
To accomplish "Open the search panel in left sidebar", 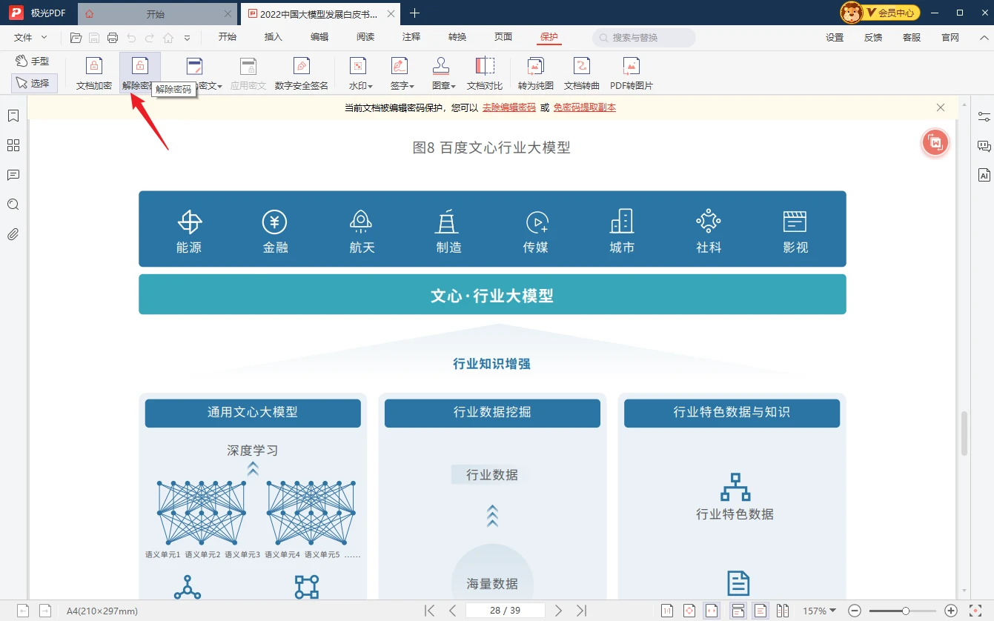I will click(x=13, y=205).
